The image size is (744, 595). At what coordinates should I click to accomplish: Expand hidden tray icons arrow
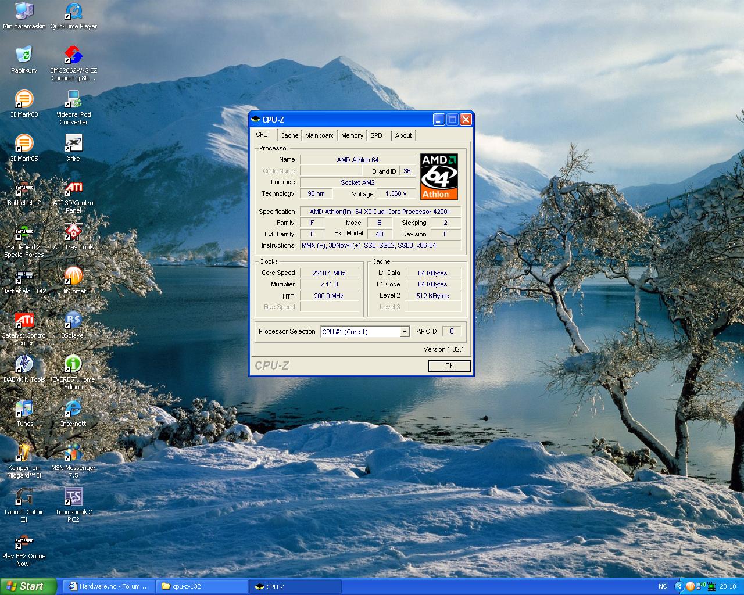[679, 586]
